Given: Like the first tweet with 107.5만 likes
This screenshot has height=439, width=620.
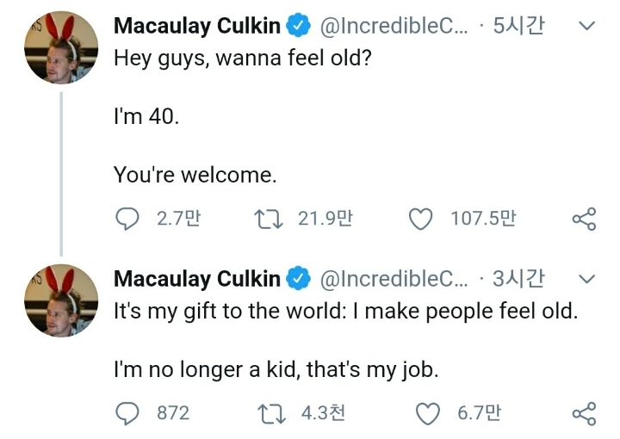Looking at the screenshot, I should click(420, 219).
